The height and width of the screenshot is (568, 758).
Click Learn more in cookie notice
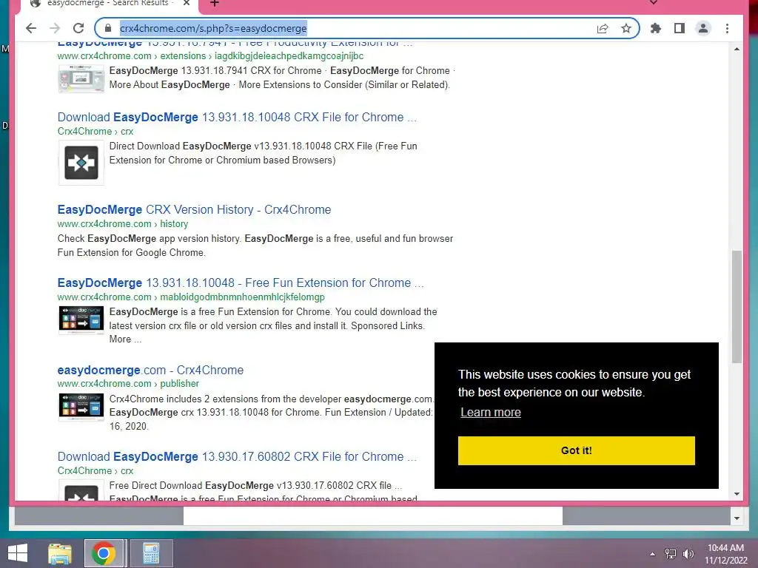click(491, 412)
